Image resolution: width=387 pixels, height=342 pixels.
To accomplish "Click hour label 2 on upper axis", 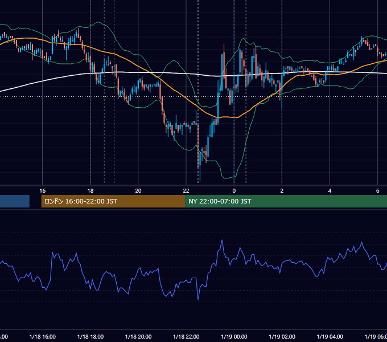I will pos(282,190).
